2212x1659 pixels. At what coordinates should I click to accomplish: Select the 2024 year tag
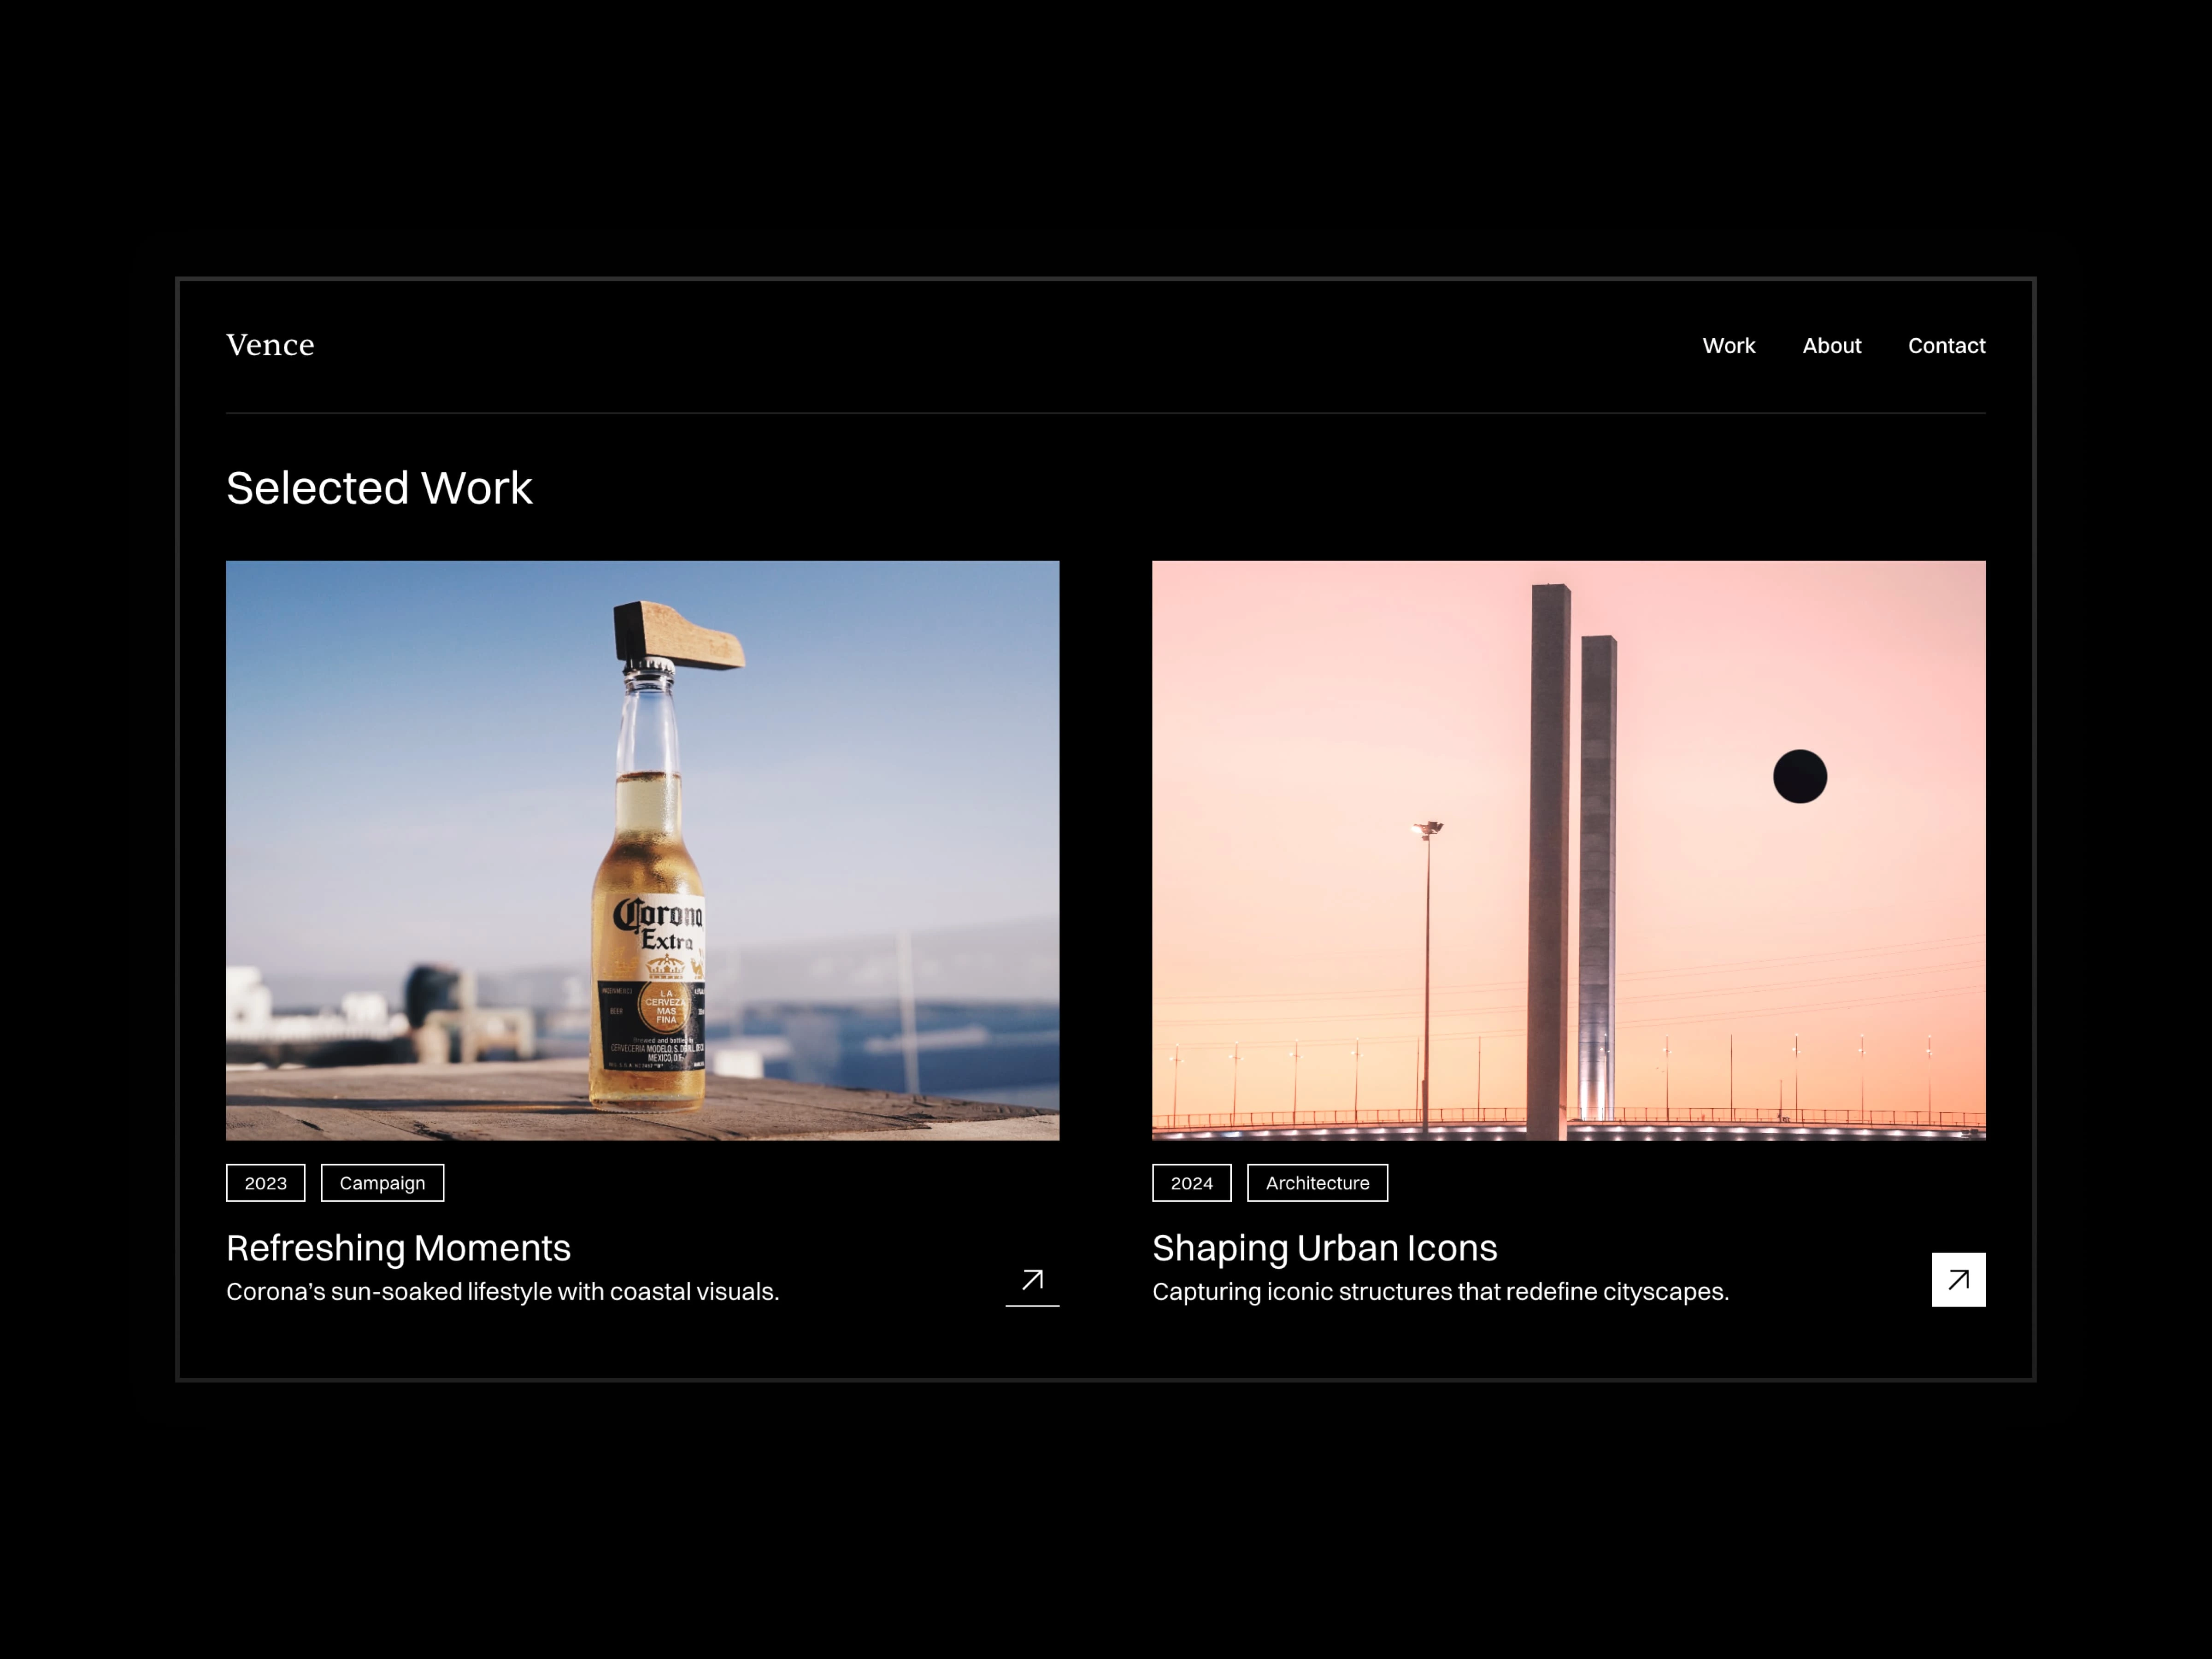[x=1191, y=1183]
